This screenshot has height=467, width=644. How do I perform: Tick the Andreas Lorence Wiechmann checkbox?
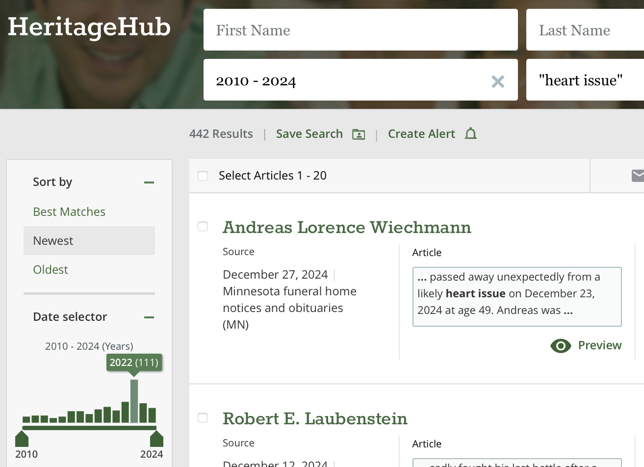tap(203, 227)
